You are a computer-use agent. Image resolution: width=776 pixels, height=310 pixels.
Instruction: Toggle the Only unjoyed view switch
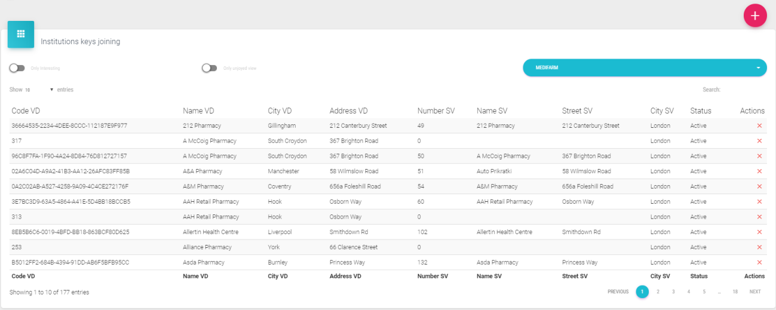coord(209,68)
